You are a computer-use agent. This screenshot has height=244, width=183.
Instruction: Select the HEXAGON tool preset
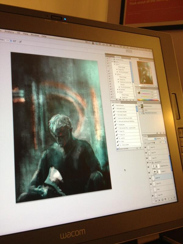point(127,125)
